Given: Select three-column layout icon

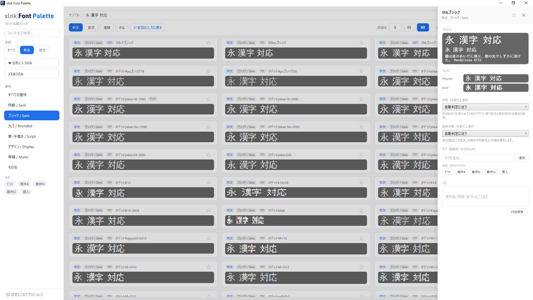Looking at the screenshot, I should click(423, 27).
